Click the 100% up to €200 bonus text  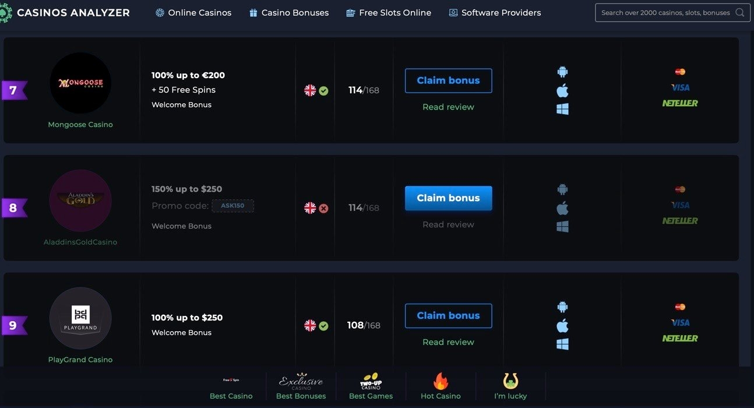(188, 75)
